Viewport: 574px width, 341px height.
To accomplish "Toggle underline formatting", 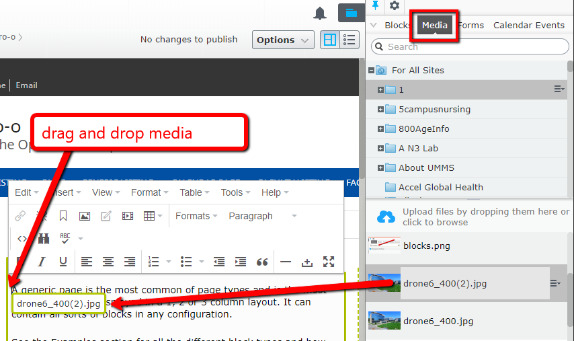I will [63, 262].
